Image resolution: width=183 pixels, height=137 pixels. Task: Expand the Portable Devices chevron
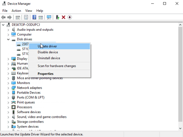(x=8, y=93)
